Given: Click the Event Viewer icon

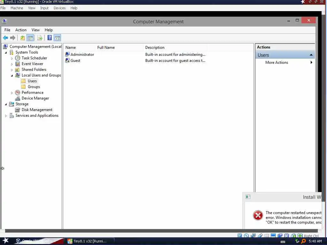Looking at the screenshot, I should point(18,64).
